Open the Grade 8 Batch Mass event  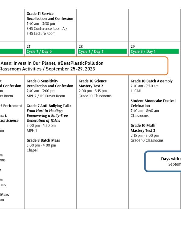pyautogui.click(x=43, y=140)
